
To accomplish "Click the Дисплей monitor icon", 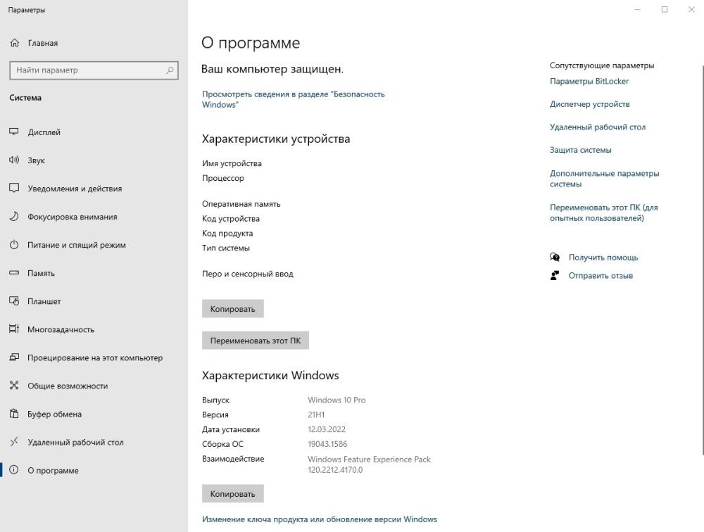I will (x=14, y=132).
